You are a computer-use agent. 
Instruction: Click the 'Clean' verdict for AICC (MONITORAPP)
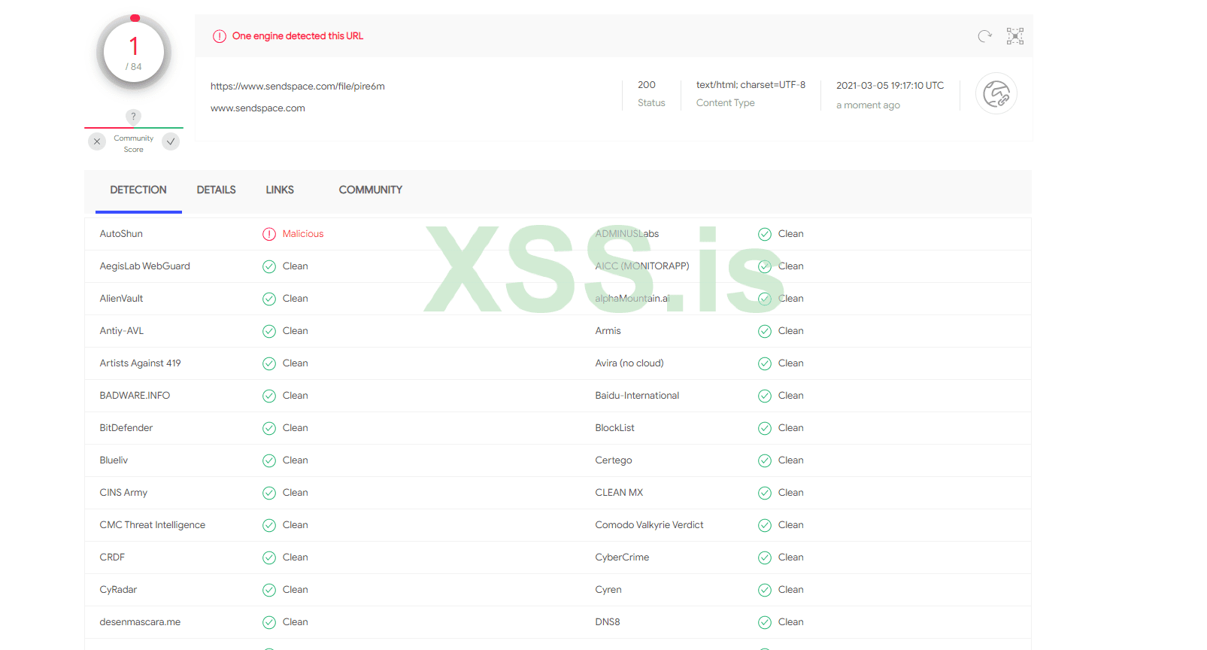tap(791, 266)
